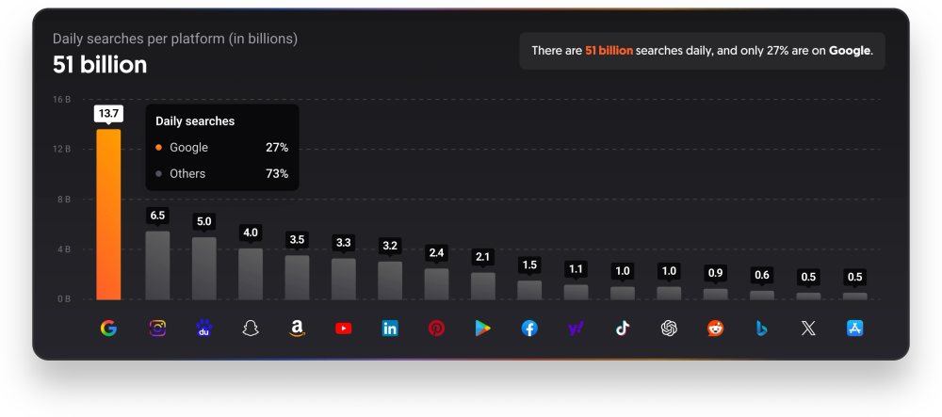Click the 3.3 value label
Screen dimensions: 942x417
coord(344,243)
